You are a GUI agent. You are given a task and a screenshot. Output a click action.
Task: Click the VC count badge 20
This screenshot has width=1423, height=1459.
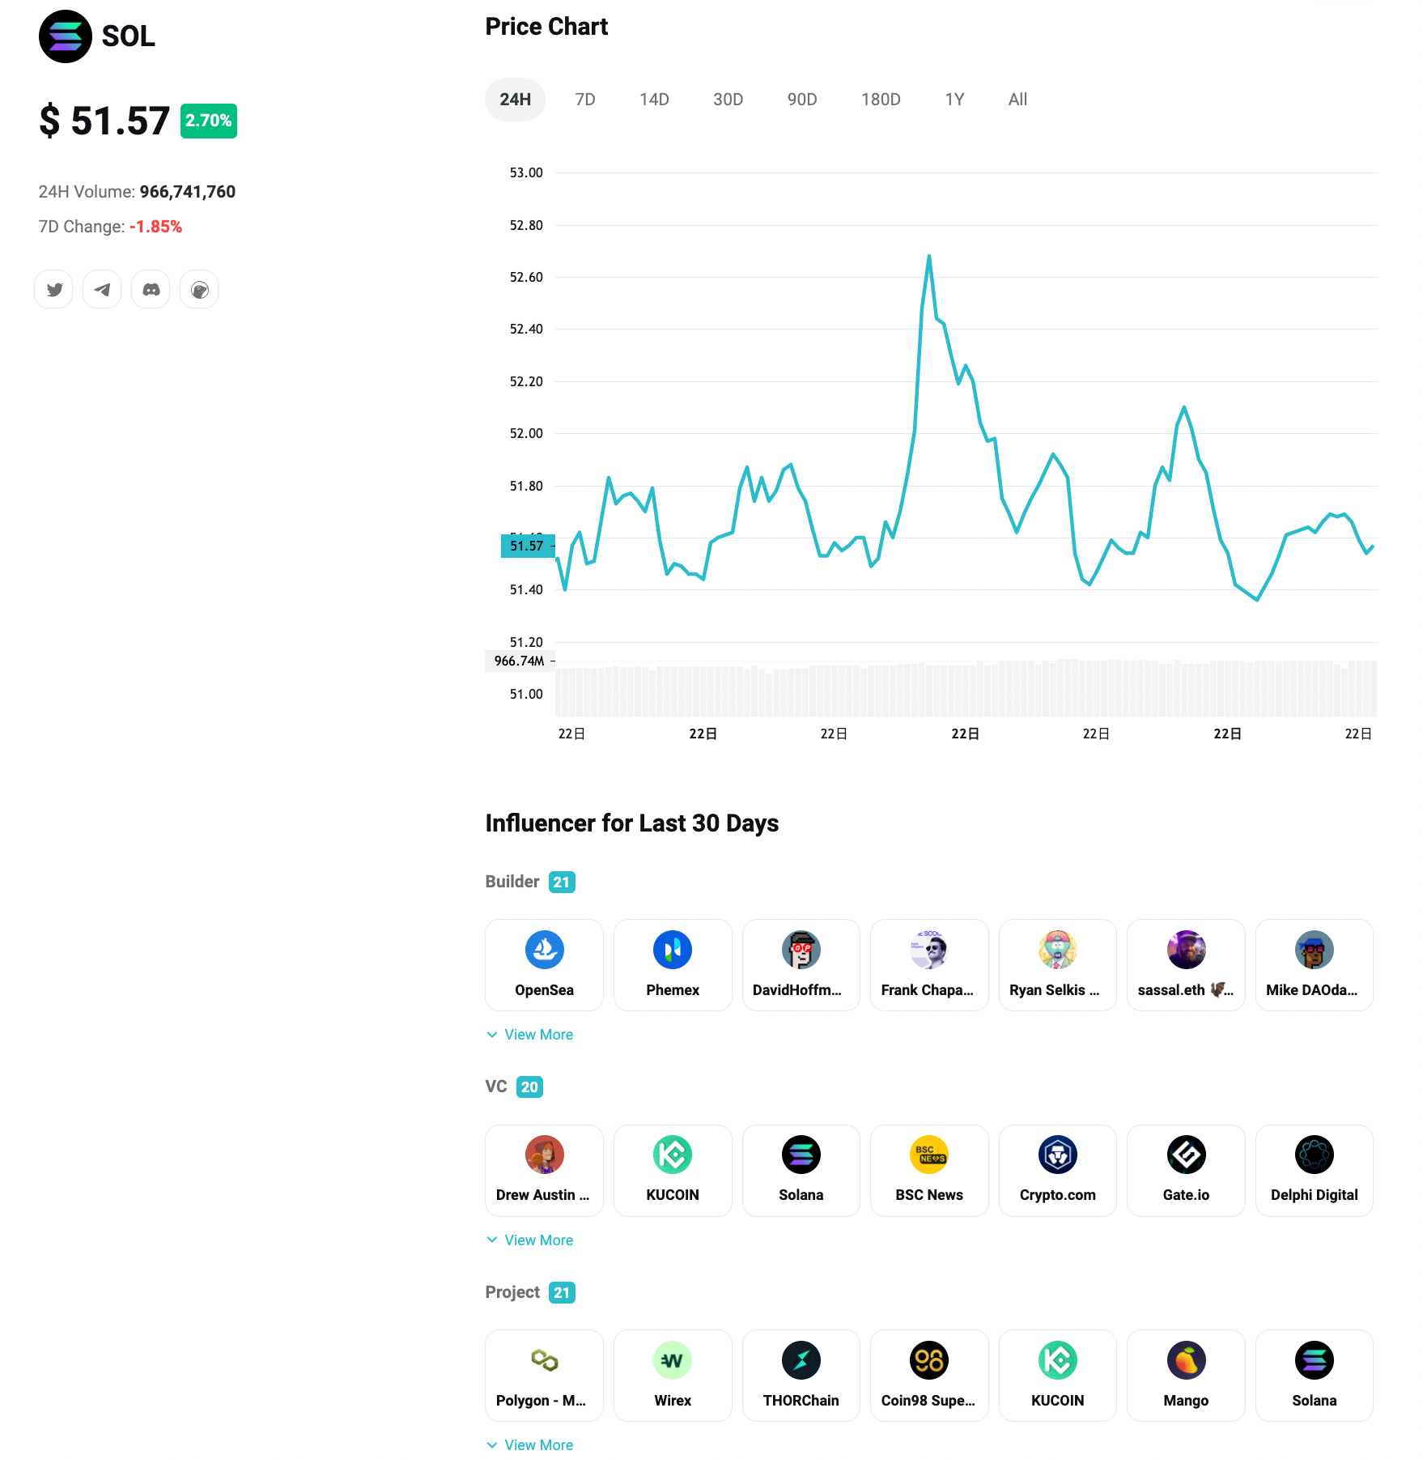pyautogui.click(x=529, y=1087)
